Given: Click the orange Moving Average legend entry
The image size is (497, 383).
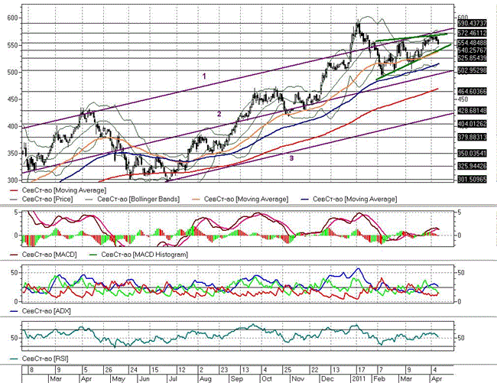Looking at the screenshot, I should click(240, 200).
